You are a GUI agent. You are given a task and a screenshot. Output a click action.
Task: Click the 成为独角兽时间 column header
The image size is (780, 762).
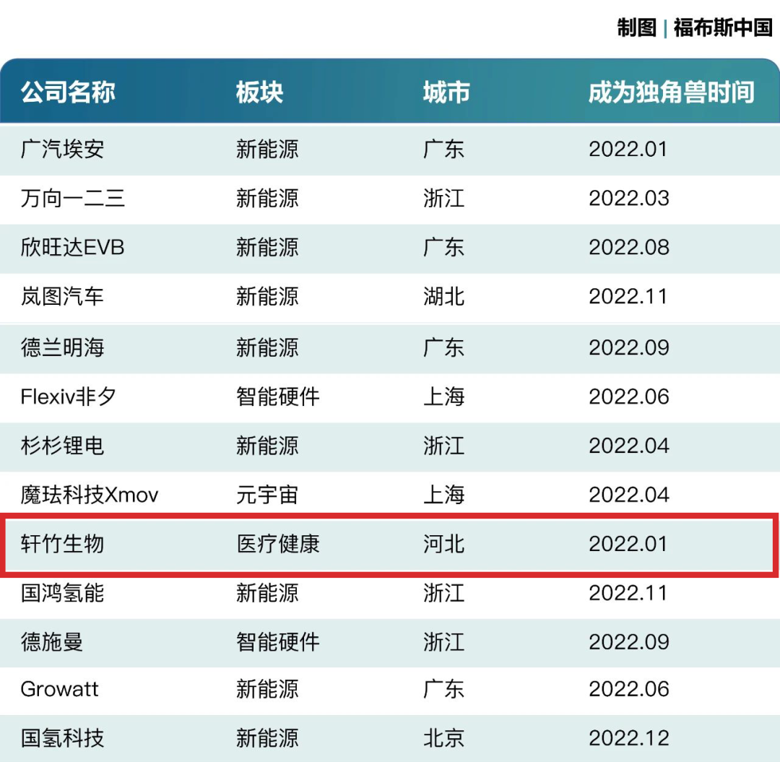672,92
